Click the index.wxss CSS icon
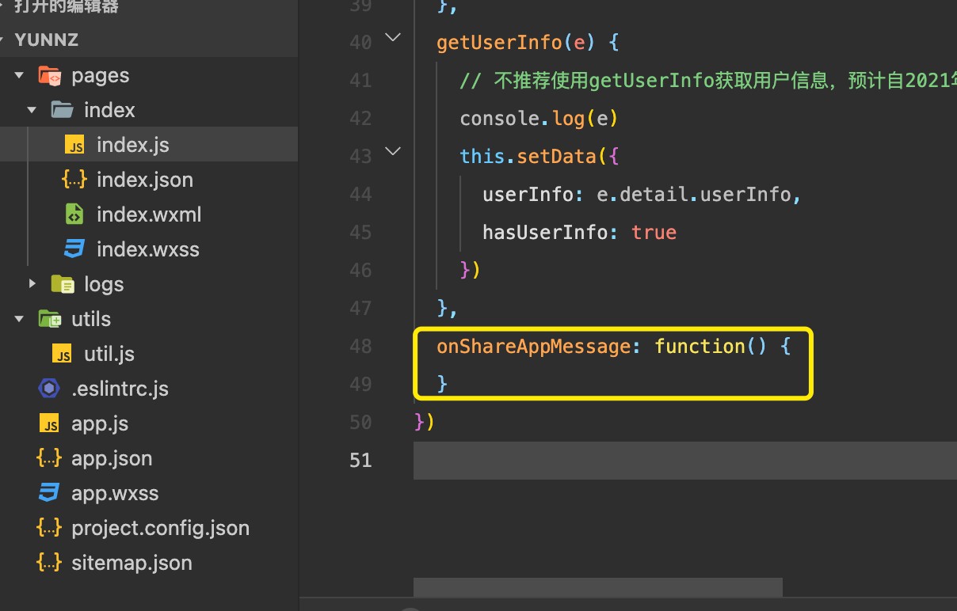This screenshot has width=957, height=611. tap(74, 249)
